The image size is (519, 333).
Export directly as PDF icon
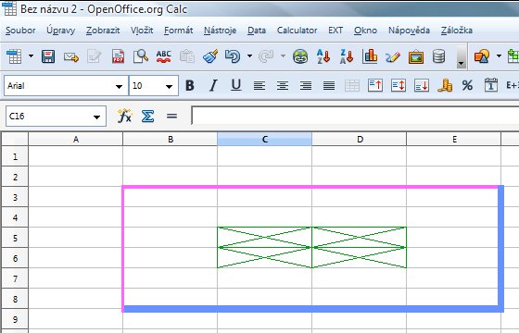click(119, 56)
